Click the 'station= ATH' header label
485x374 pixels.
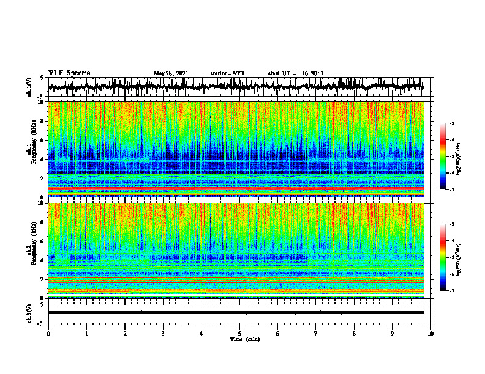(227, 73)
